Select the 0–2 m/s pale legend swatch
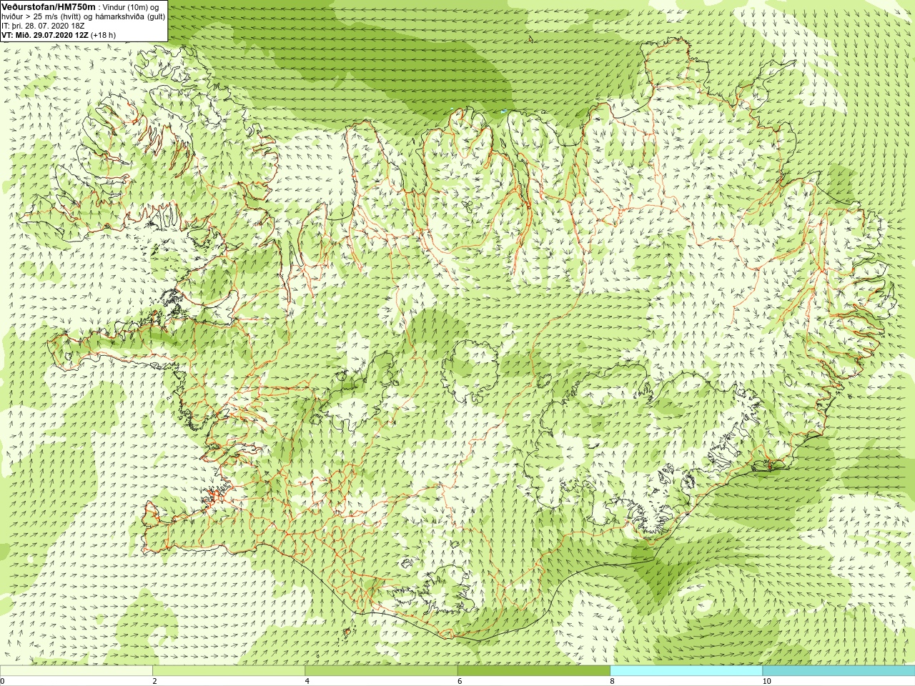915x686 pixels. [76, 671]
